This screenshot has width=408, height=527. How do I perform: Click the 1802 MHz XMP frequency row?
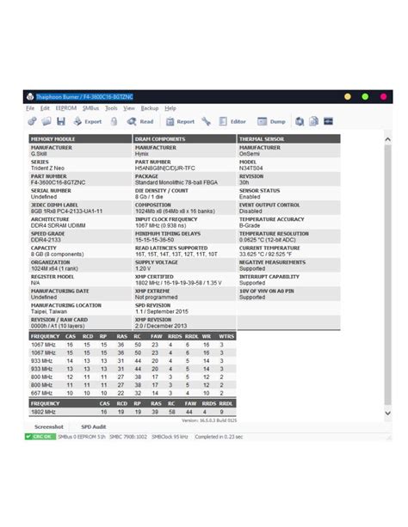click(x=133, y=412)
